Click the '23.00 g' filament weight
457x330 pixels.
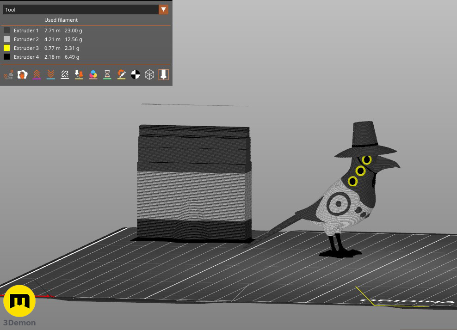pos(74,31)
